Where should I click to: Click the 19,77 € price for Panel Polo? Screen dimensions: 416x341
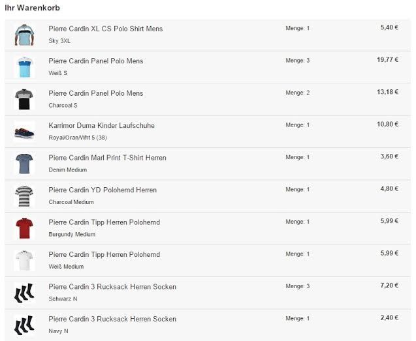click(x=388, y=60)
